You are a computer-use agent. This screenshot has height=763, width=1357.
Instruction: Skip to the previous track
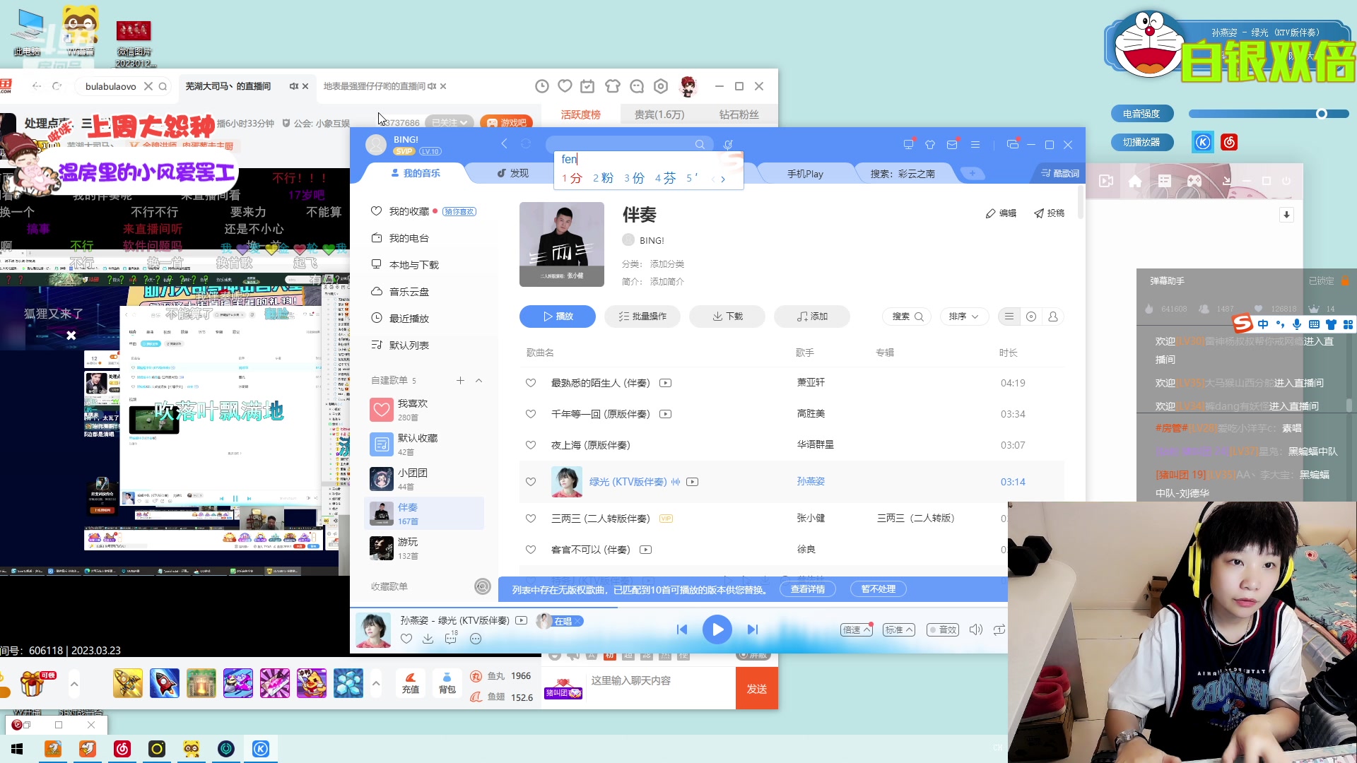682,629
